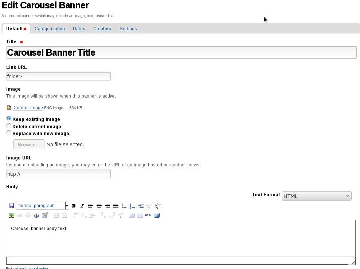Click the Browse... file button
The width and height of the screenshot is (360, 269).
(29, 145)
